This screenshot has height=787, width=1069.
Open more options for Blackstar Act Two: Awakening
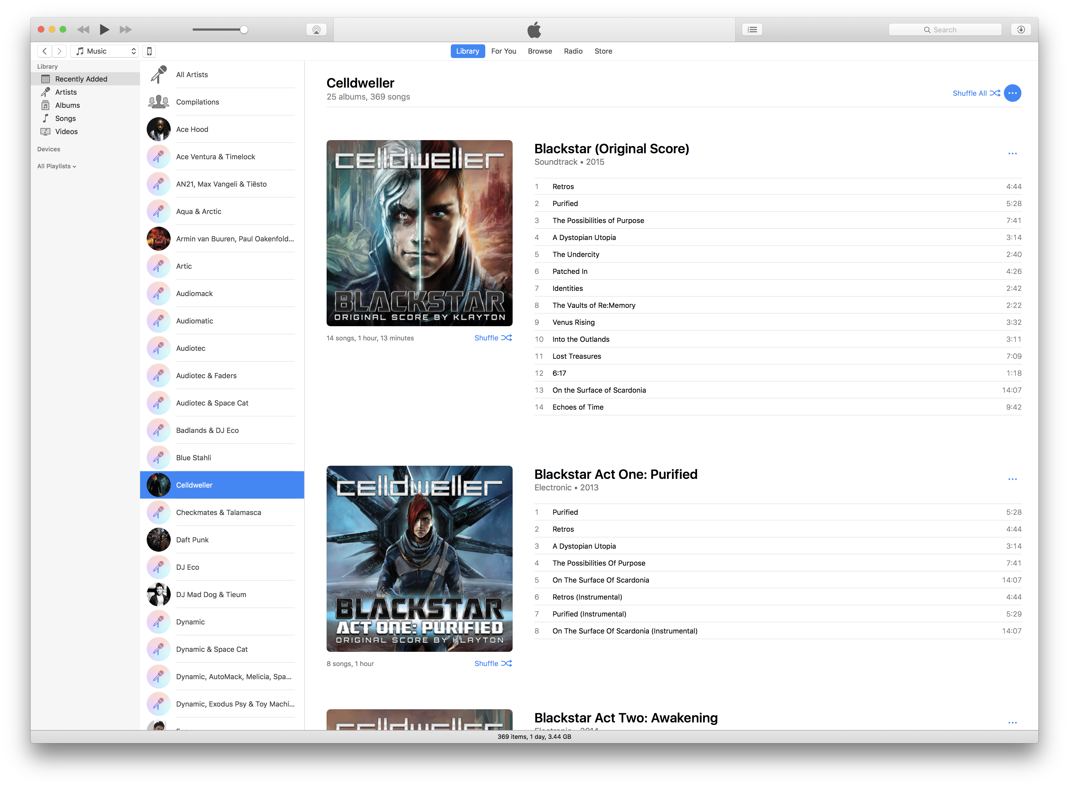[x=1012, y=723]
